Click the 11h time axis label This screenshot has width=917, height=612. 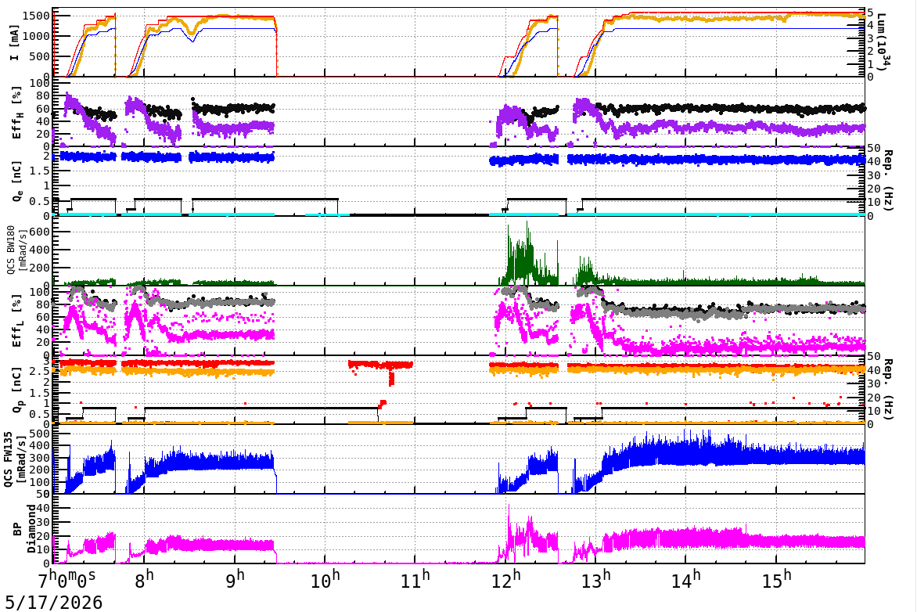coord(414,578)
